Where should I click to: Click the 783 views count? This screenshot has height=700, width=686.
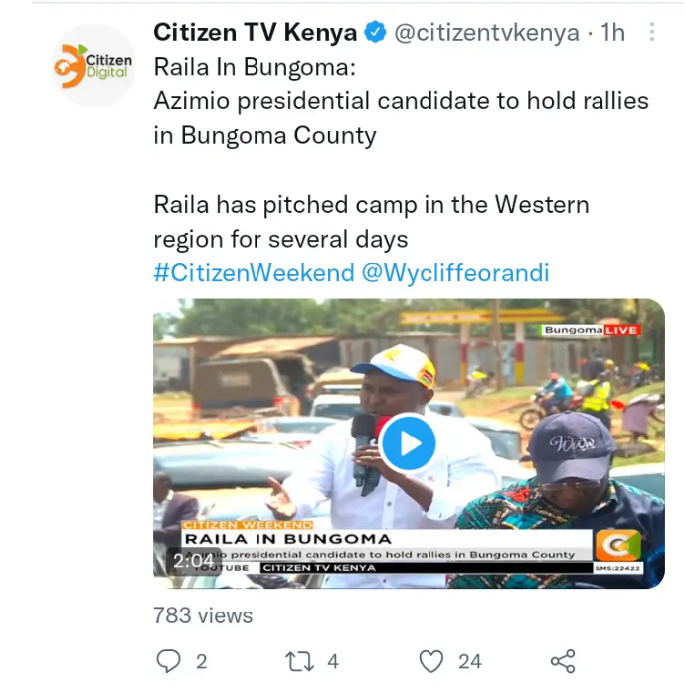pos(203,615)
